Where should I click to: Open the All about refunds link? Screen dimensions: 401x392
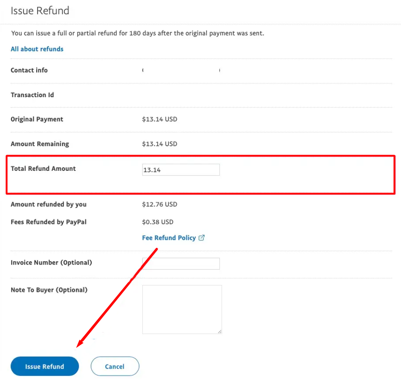click(x=37, y=49)
